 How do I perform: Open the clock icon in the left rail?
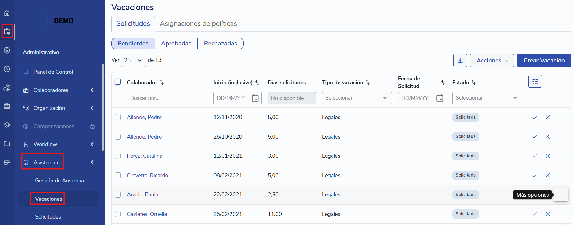[x=7, y=69]
